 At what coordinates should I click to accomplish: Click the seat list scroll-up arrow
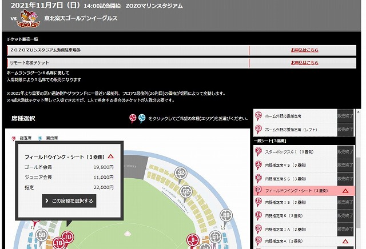[357, 111]
